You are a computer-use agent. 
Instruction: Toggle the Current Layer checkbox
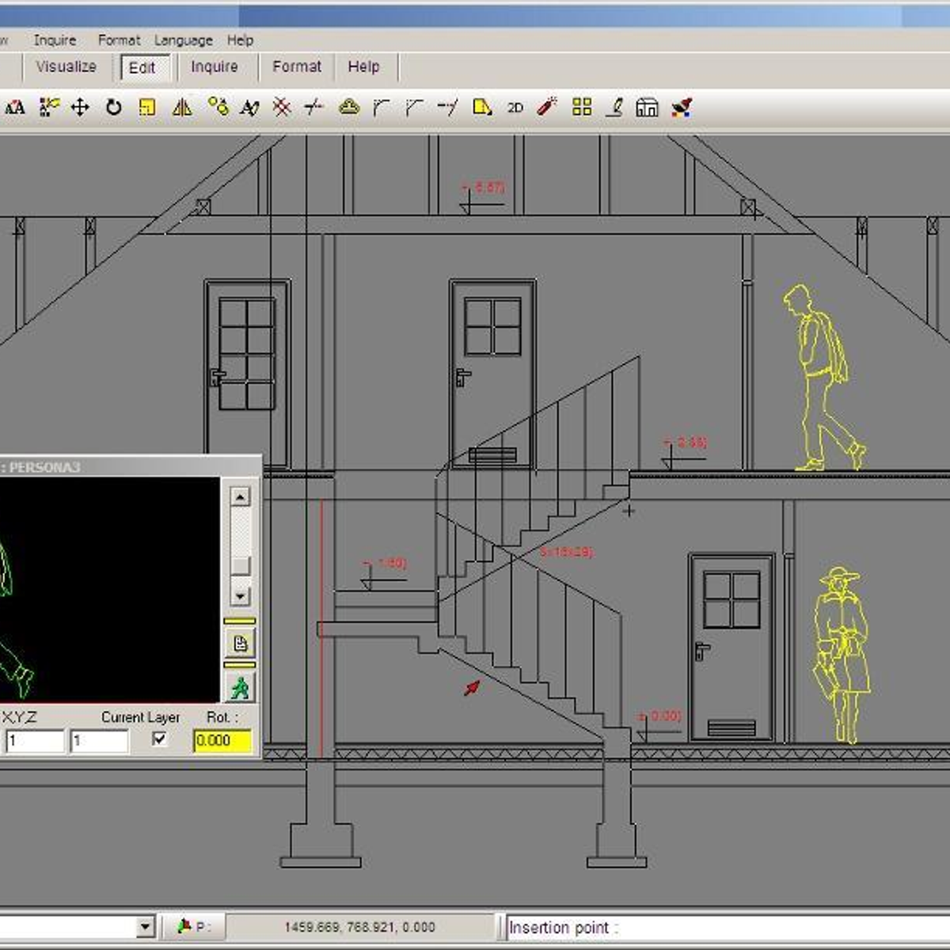pyautogui.click(x=159, y=739)
